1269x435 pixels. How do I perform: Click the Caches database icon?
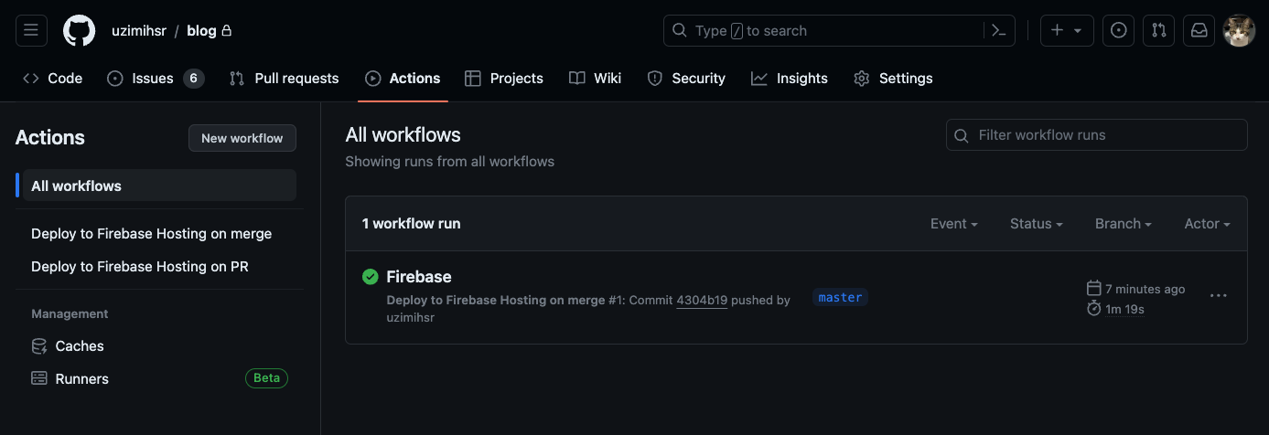pyautogui.click(x=39, y=346)
